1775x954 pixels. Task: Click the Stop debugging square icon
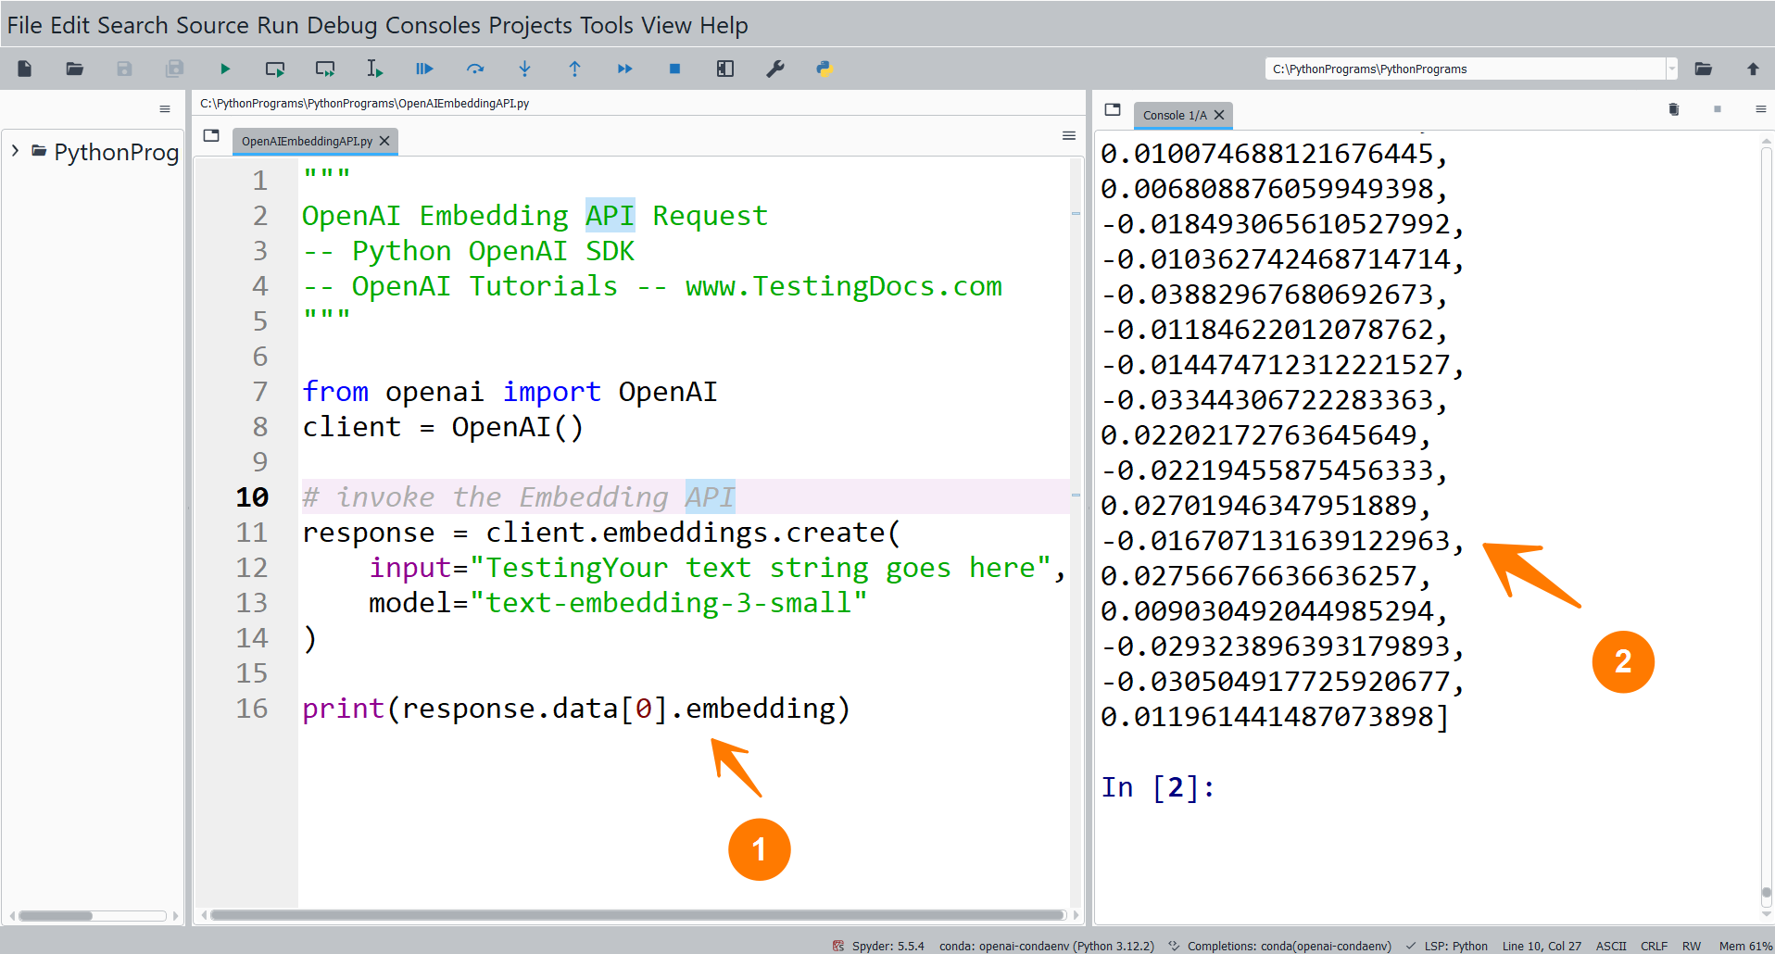coord(674,69)
